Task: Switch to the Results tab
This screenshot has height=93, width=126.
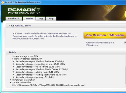Action: [x=29, y=18]
